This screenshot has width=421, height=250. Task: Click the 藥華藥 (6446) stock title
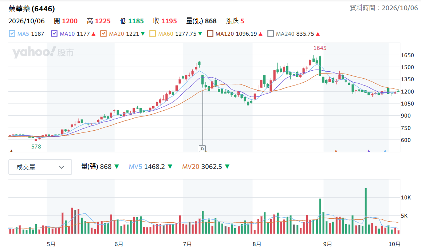pos(32,9)
